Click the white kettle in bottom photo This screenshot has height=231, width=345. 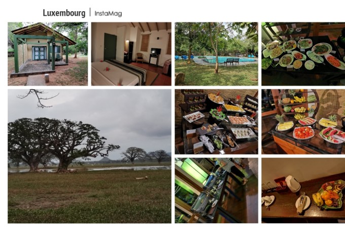(293, 184)
